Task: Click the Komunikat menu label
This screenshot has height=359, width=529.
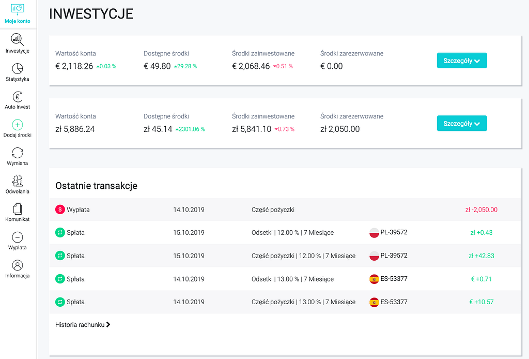Action: [x=17, y=219]
